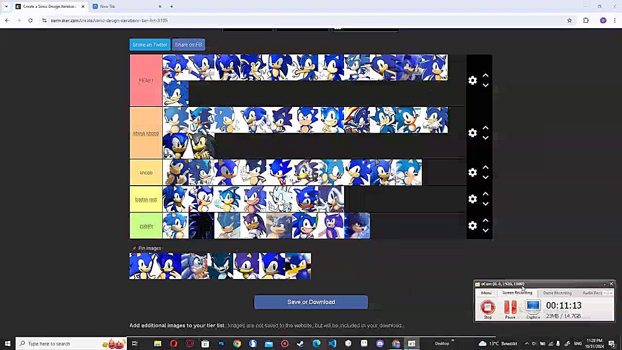Stop the oCam recording
The height and width of the screenshot is (350, 622).
point(488,310)
